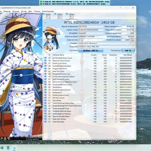151x151 pixels.
Task: Click the previous disk arrow button
Action: tap(45, 22)
